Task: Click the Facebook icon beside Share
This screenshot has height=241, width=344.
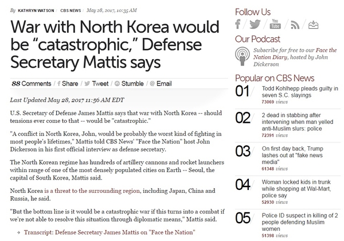Action: click(58, 84)
